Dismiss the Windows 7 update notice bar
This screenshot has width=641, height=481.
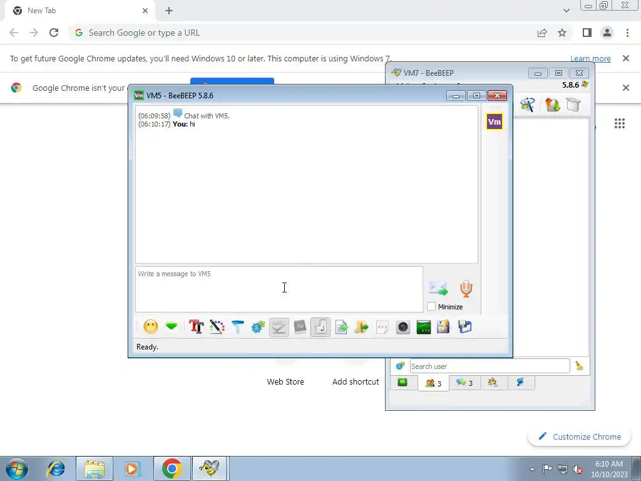tap(626, 58)
